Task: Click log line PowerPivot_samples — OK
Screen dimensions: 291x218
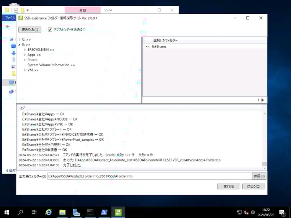Action: click(63, 140)
